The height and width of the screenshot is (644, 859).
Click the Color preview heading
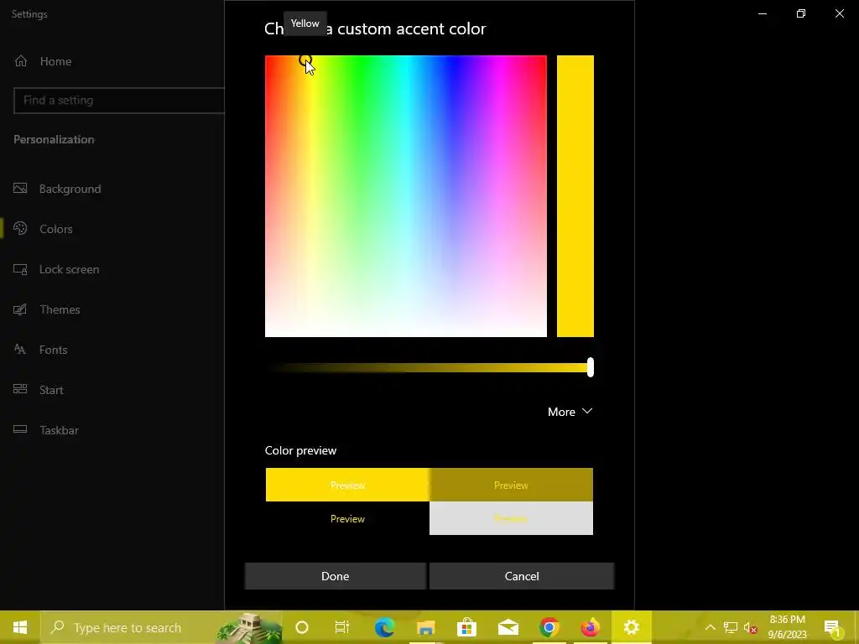coord(301,450)
